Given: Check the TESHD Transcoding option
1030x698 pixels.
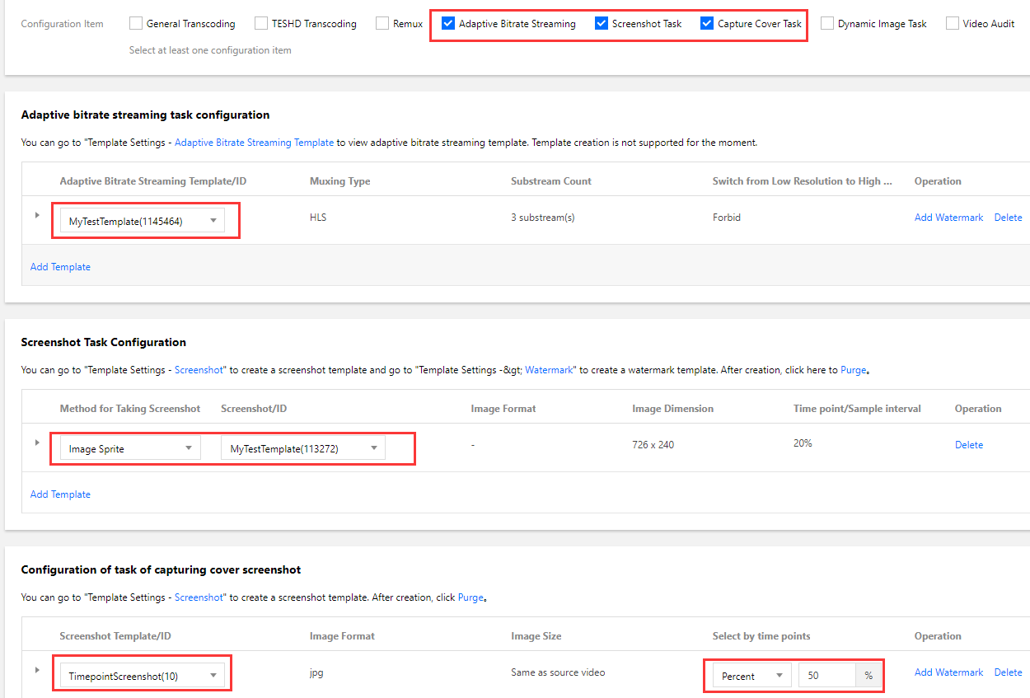Looking at the screenshot, I should (262, 24).
